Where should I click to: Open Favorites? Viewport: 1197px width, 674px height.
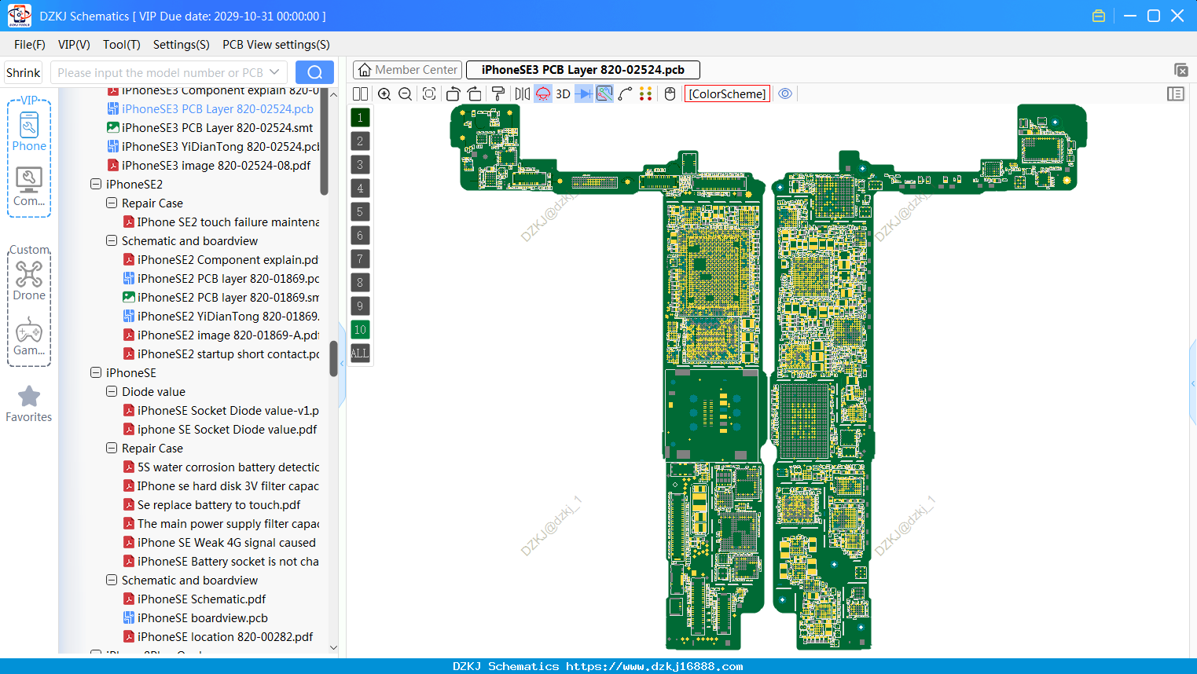point(29,404)
